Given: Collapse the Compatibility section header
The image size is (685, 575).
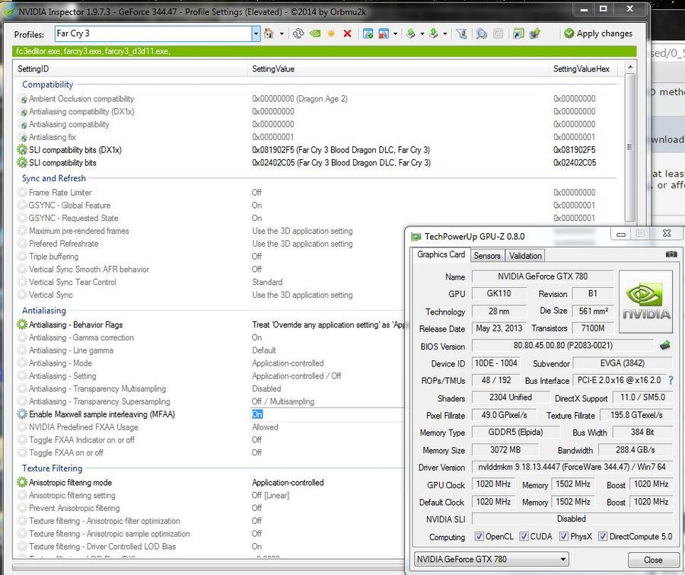Looking at the screenshot, I should point(48,85).
